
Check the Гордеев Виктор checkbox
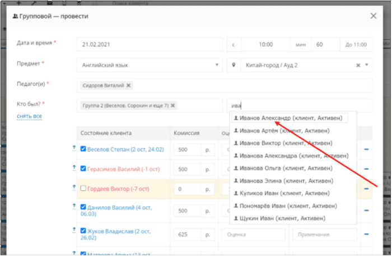pyautogui.click(x=83, y=188)
